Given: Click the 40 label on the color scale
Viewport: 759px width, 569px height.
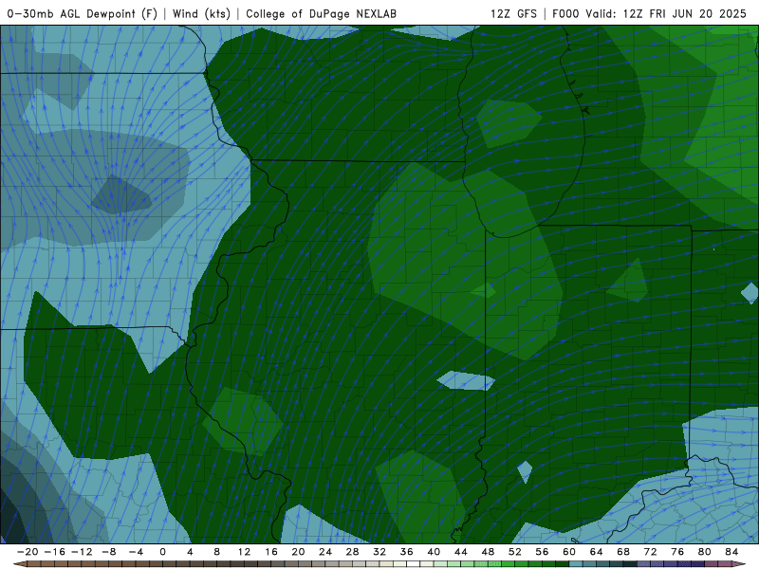Looking at the screenshot, I should (435, 552).
